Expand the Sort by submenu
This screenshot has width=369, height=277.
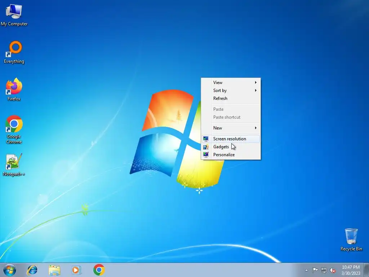[231, 91]
